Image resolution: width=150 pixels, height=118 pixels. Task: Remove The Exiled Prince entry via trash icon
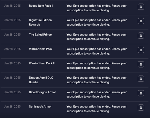141,36
